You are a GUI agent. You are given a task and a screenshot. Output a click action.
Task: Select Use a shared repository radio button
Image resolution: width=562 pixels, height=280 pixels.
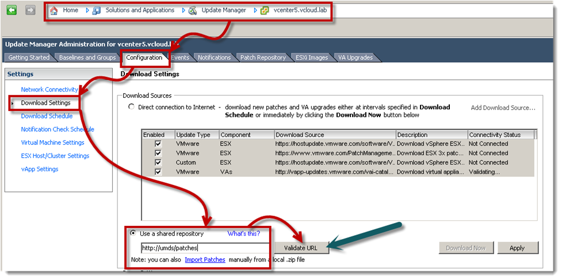[133, 233]
